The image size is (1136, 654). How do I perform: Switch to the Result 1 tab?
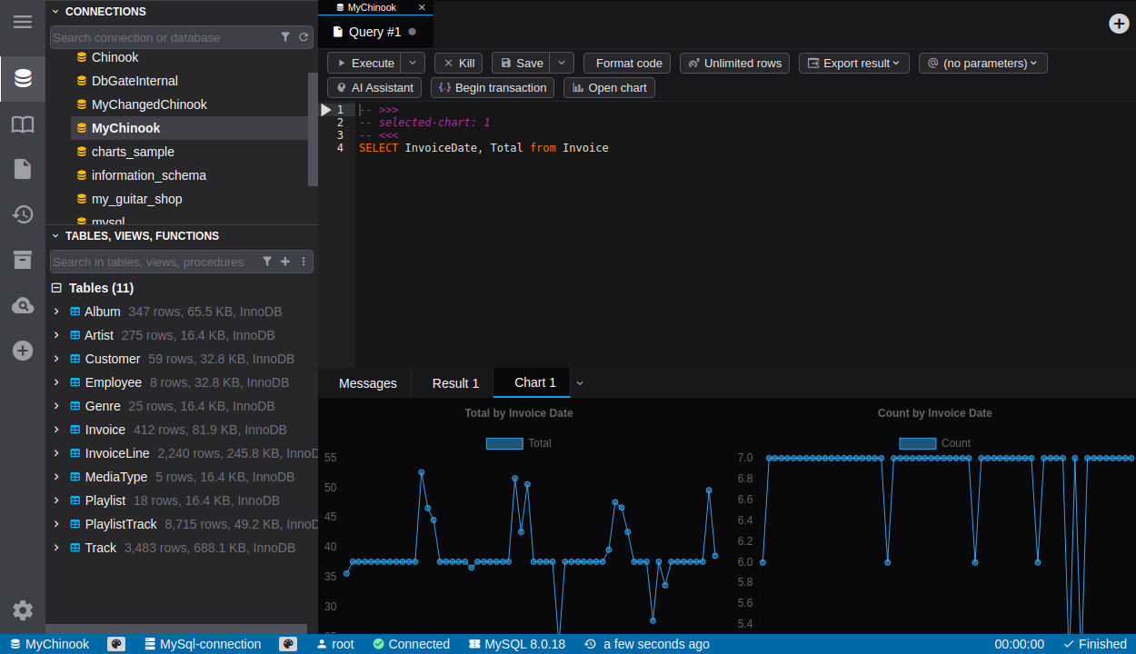(455, 383)
